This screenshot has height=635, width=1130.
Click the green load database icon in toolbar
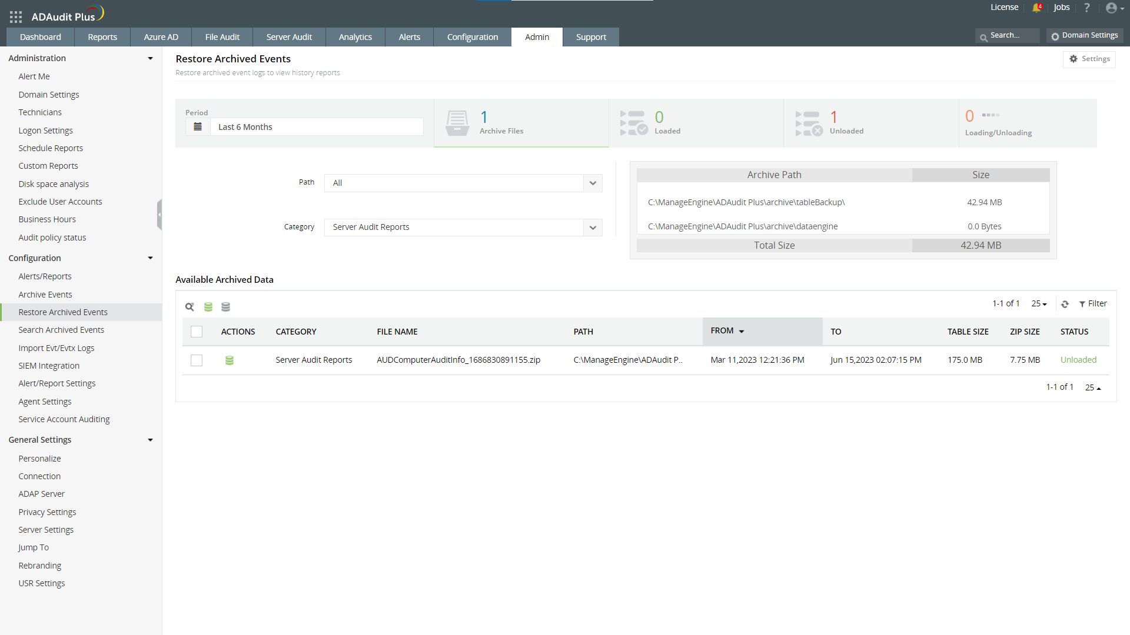[208, 307]
